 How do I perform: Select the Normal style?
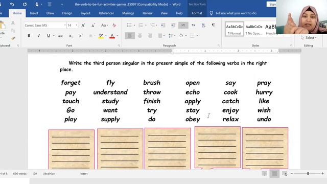[235, 29]
